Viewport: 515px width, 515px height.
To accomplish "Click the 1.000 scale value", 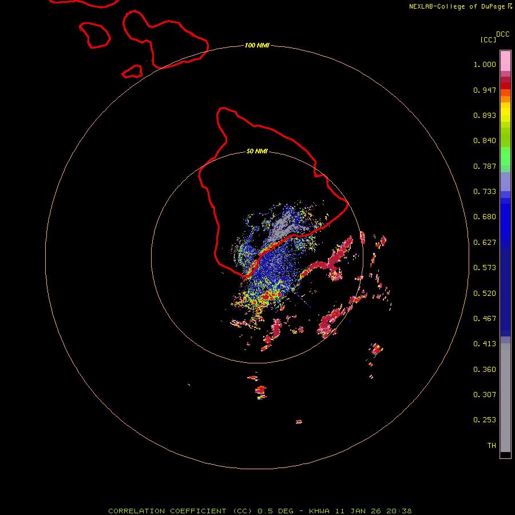I will [x=485, y=64].
